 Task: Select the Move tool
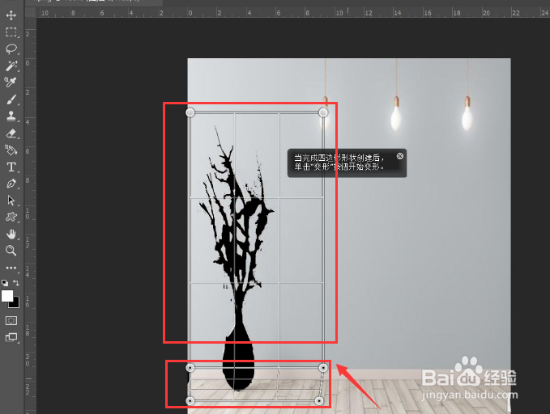(11, 15)
